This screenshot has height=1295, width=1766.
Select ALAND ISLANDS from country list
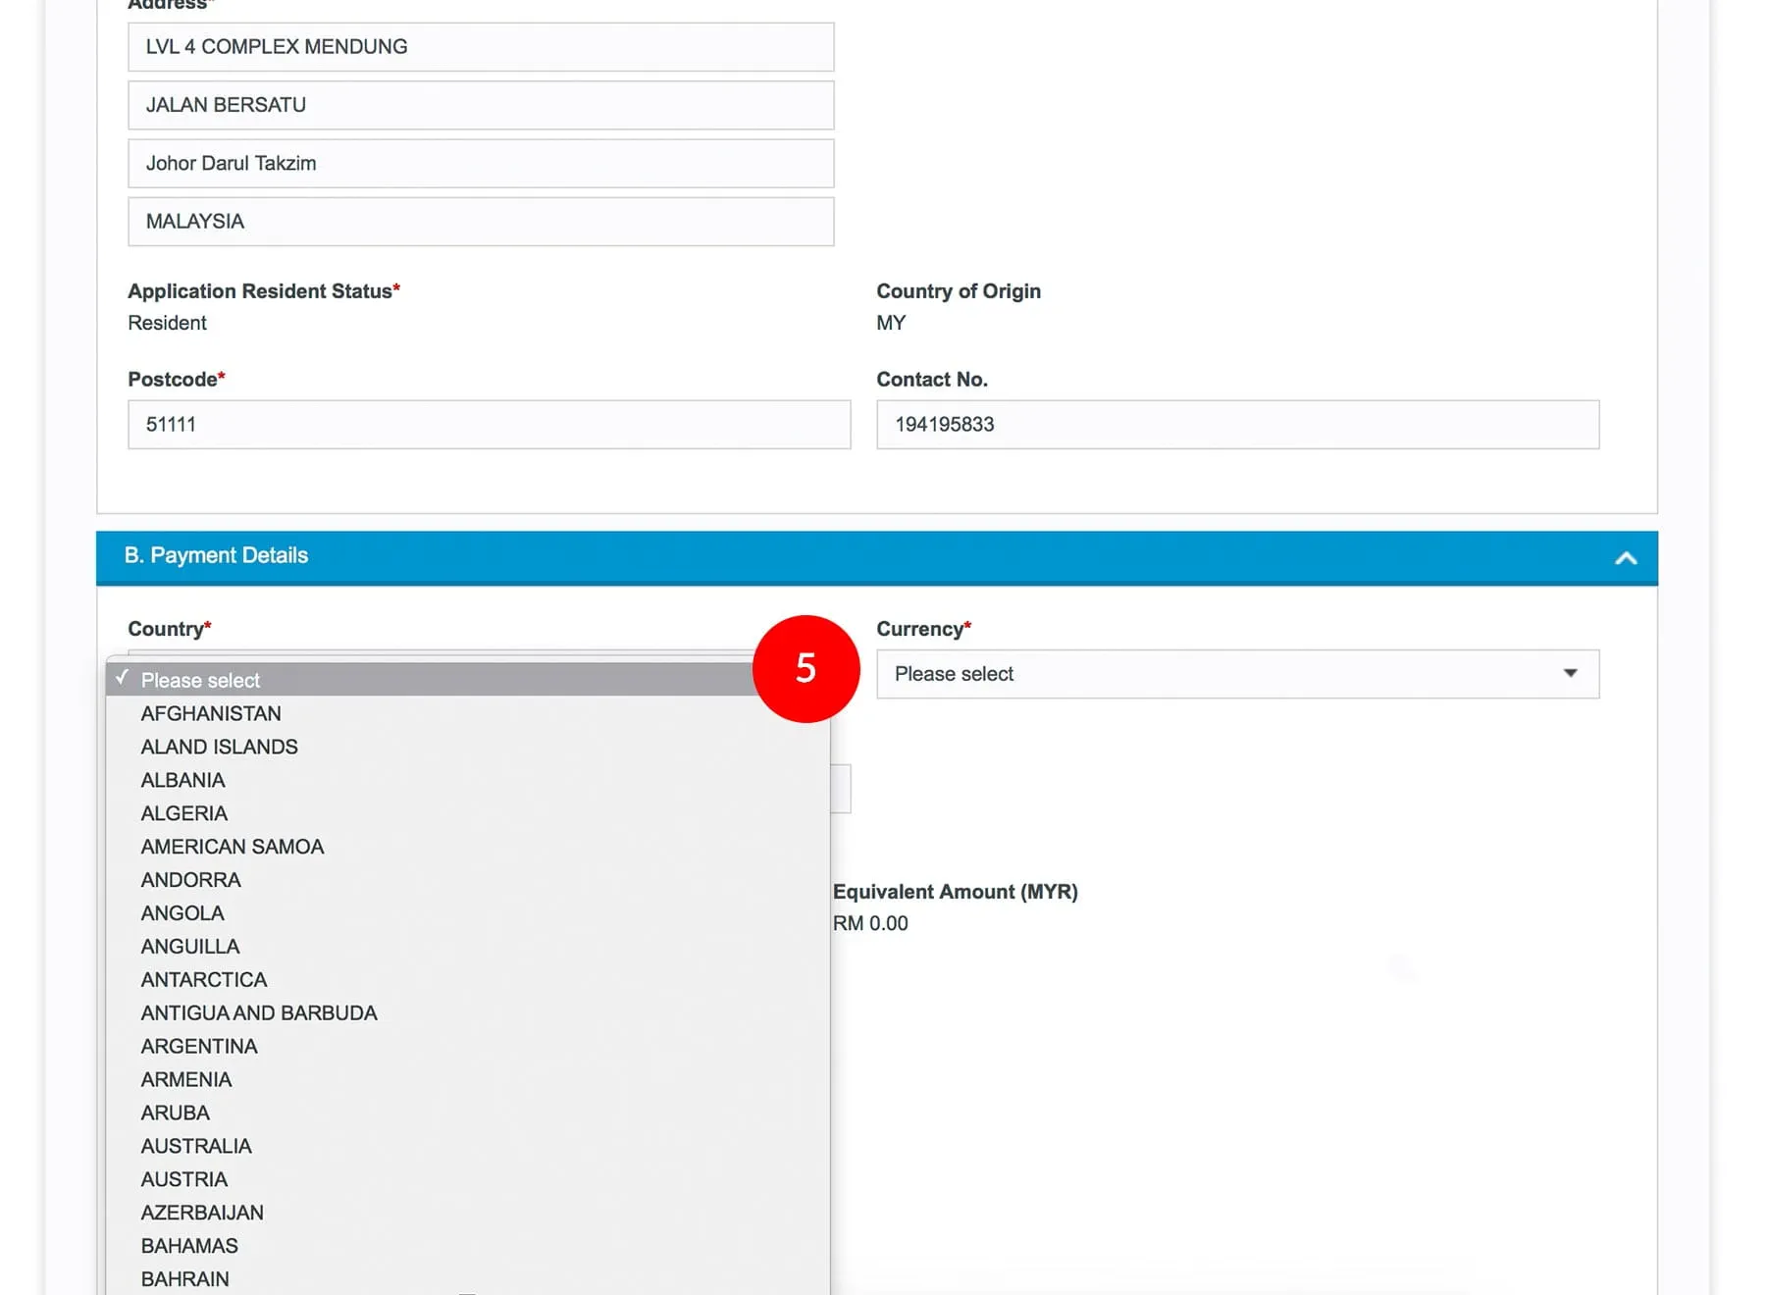219,747
